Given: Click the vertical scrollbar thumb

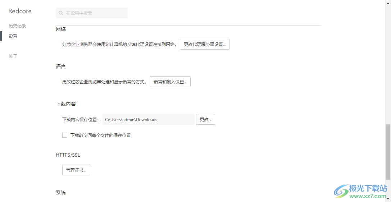Looking at the screenshot, I should point(388,152).
